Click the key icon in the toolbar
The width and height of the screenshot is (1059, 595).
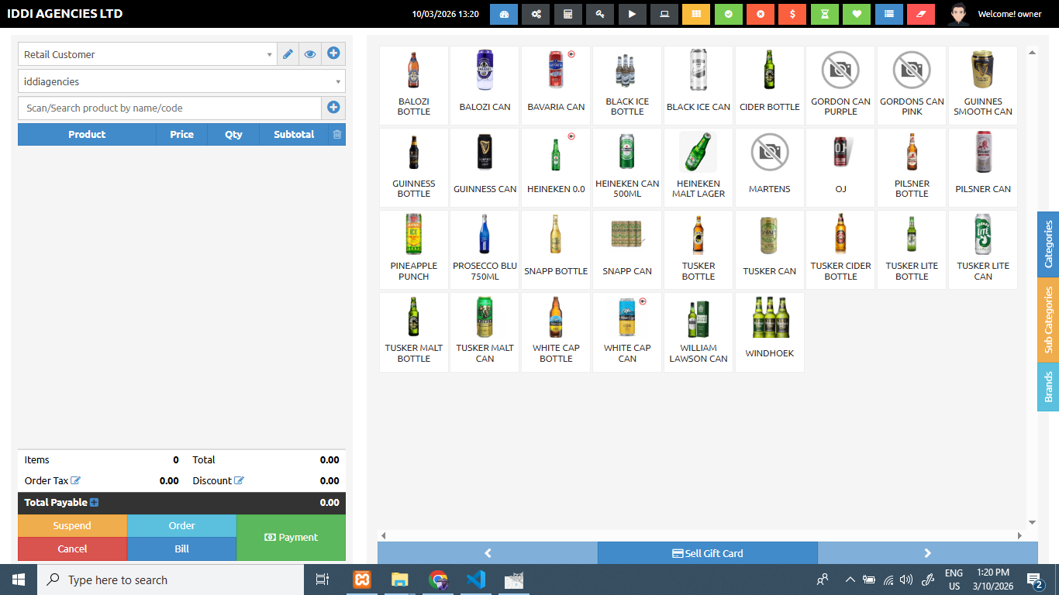pos(599,14)
